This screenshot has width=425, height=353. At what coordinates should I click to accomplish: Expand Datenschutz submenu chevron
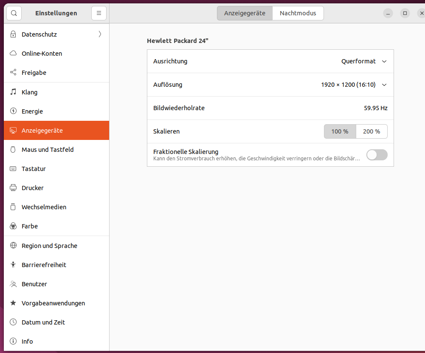point(100,34)
